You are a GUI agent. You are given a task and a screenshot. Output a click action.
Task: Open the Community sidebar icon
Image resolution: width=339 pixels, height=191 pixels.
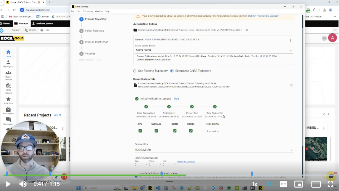coord(8,121)
